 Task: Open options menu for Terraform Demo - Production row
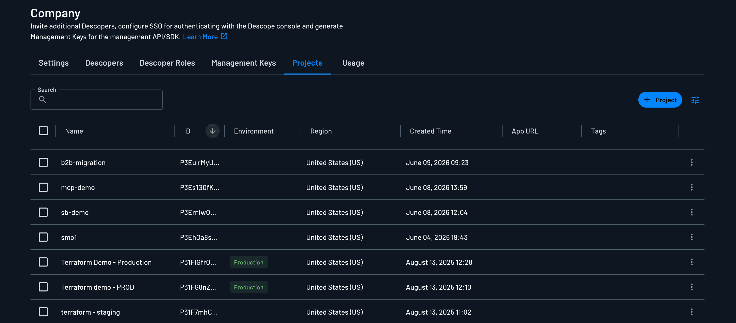[x=691, y=262]
